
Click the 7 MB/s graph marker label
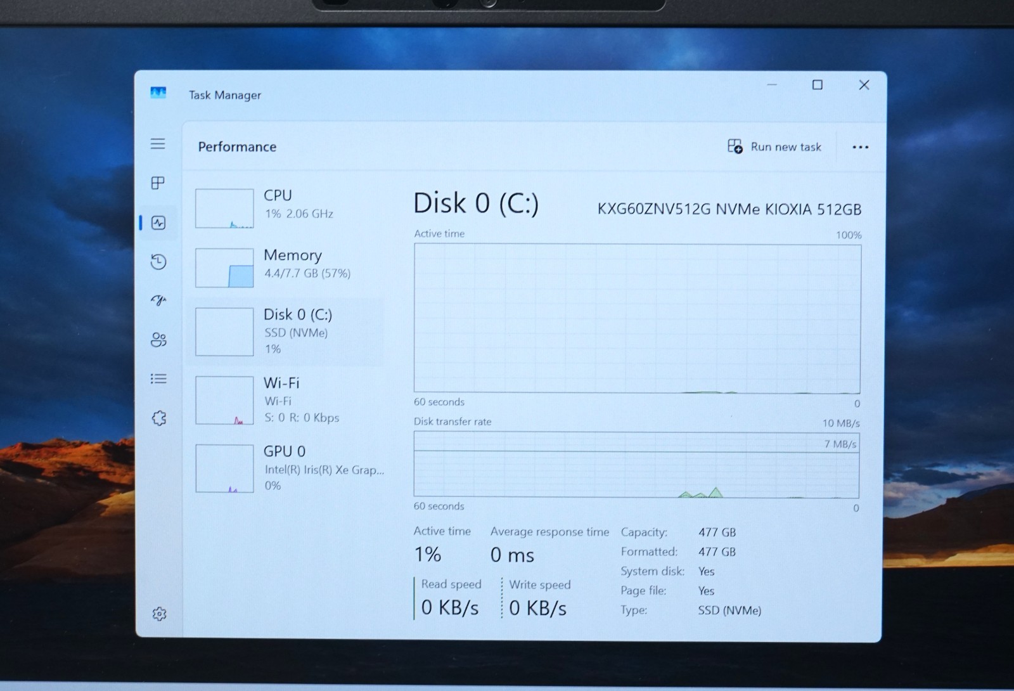(840, 444)
